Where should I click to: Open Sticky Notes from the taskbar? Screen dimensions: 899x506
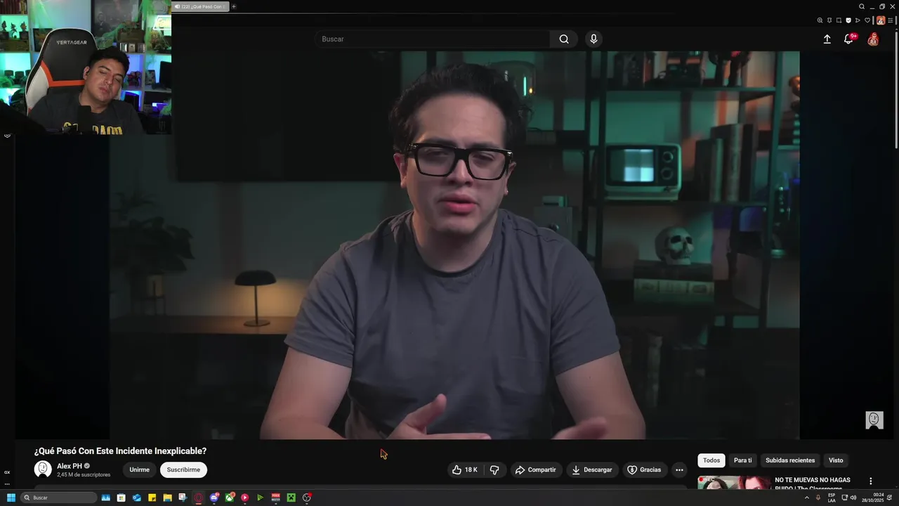pos(152,498)
